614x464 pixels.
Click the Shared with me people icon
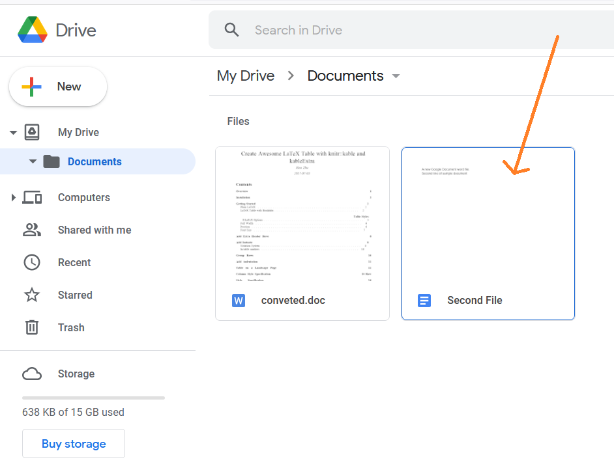pyautogui.click(x=32, y=230)
